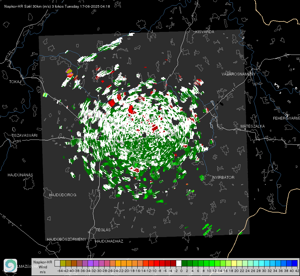This screenshot has width=300, height=276.
Task: Click the '0' value on the scale
Action: (x=181, y=271)
